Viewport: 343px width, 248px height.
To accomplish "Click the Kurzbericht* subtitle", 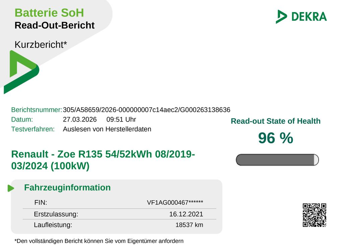I will (41, 44).
